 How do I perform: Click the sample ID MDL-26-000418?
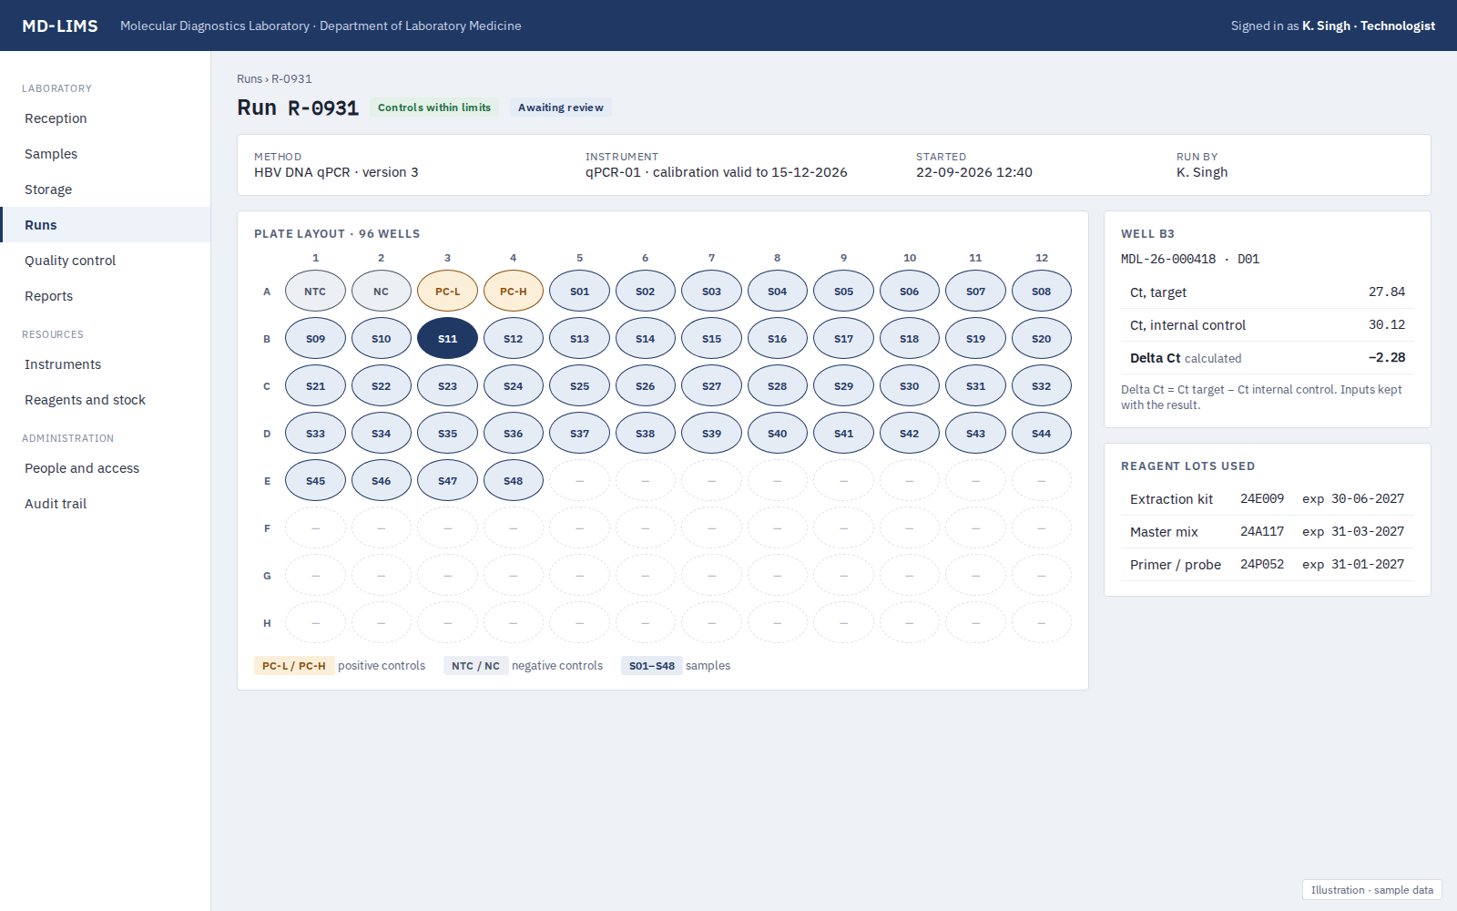[1168, 259]
